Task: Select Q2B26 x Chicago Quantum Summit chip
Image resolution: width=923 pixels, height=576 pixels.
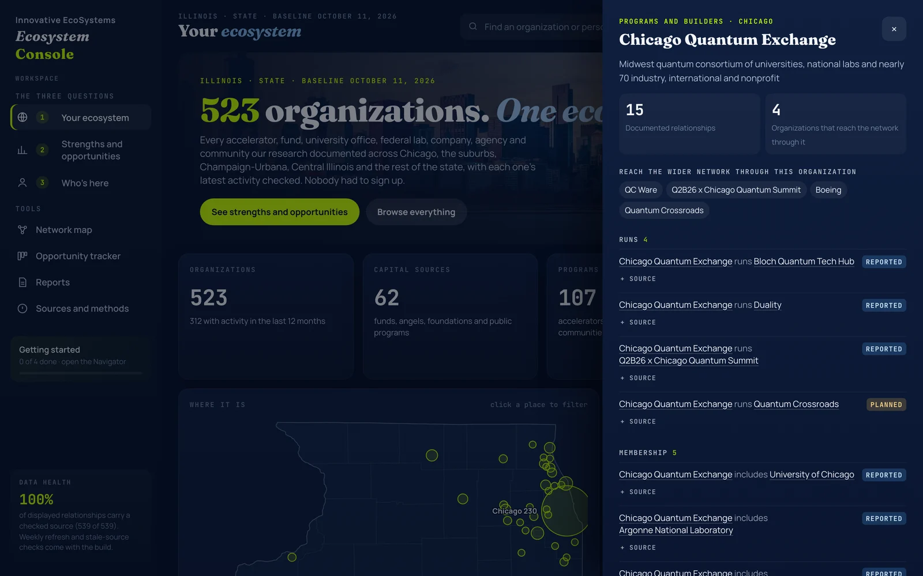Action: 736,190
